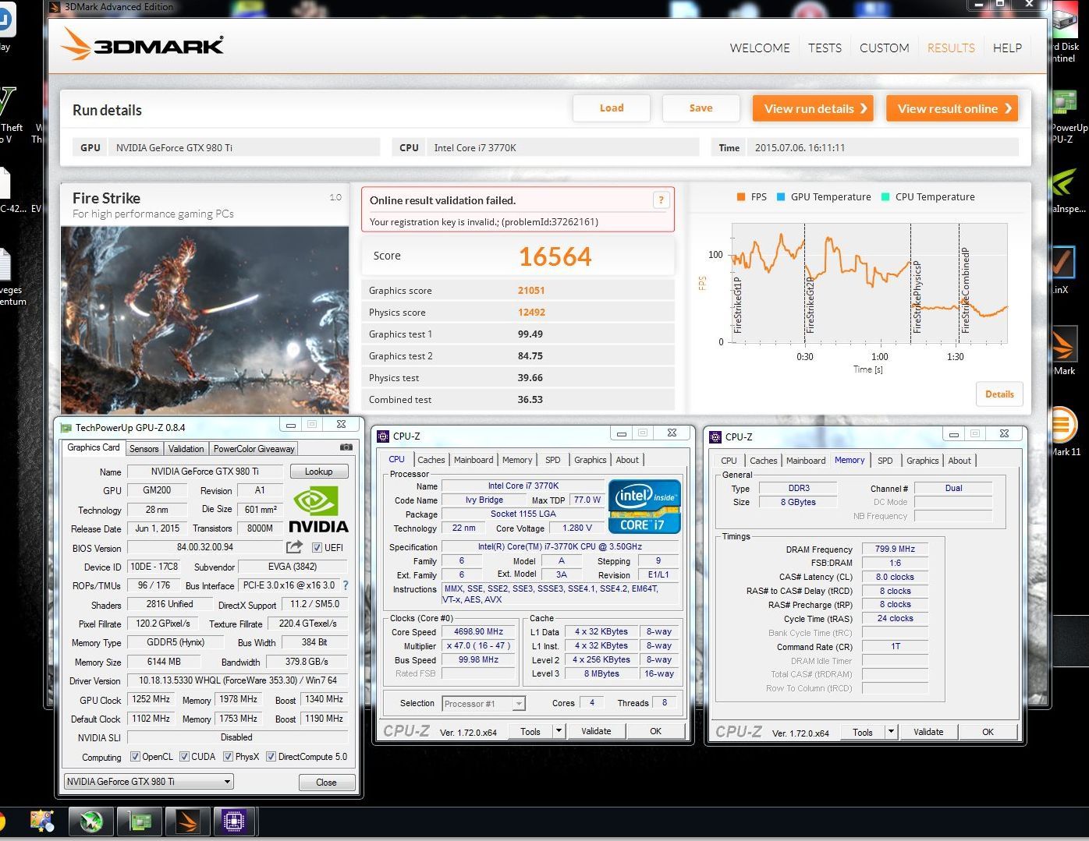Click the View run details button

[813, 108]
